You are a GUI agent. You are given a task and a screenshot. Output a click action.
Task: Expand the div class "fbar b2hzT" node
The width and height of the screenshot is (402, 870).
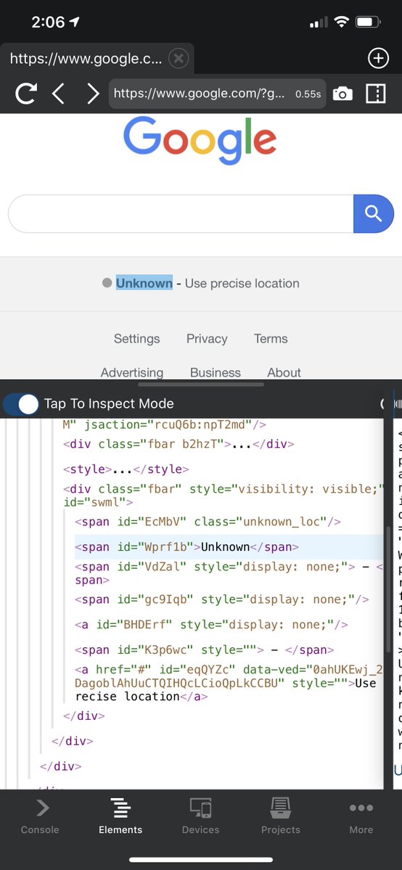click(x=179, y=444)
